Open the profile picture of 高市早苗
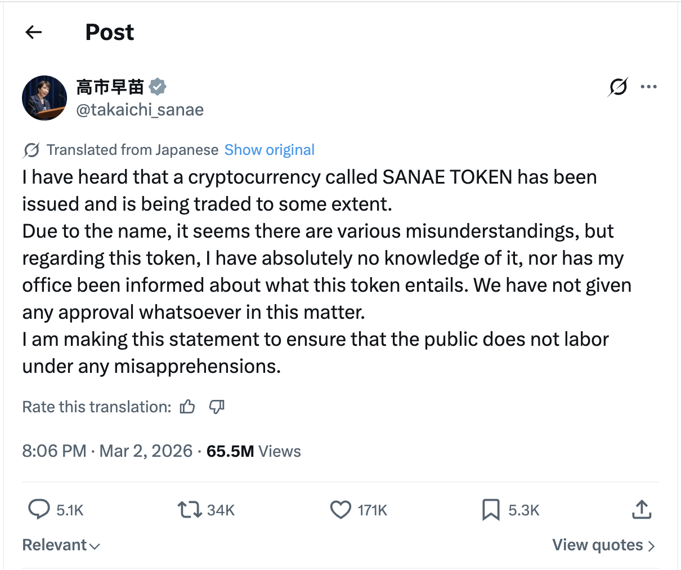 (x=44, y=97)
